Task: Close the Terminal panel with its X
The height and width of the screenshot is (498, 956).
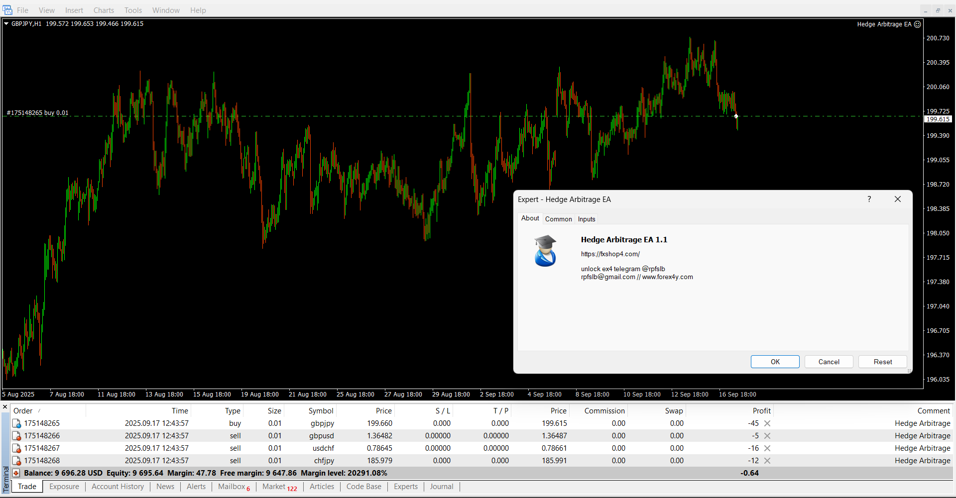Action: click(x=5, y=407)
